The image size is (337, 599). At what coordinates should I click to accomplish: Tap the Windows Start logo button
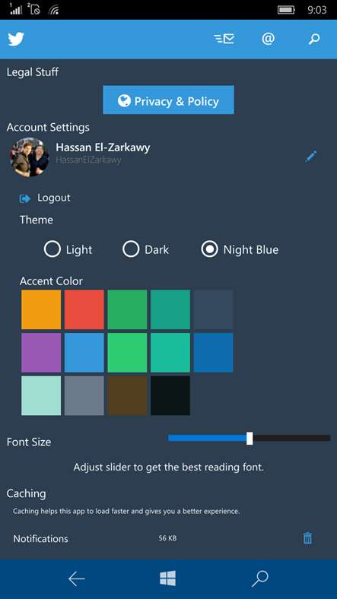coord(167,578)
